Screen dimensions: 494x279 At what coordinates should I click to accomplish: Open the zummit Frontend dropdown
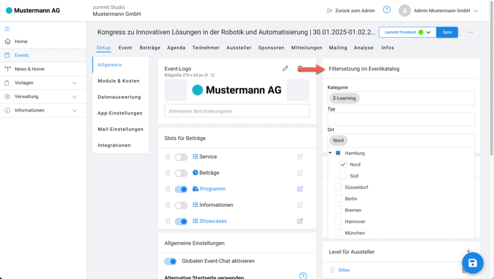pyautogui.click(x=428, y=32)
